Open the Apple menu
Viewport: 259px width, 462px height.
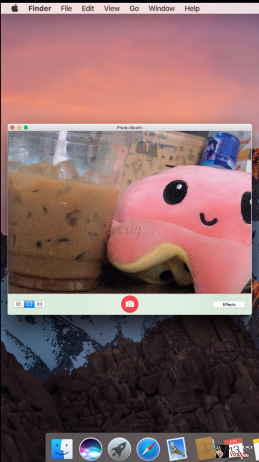tap(15, 8)
